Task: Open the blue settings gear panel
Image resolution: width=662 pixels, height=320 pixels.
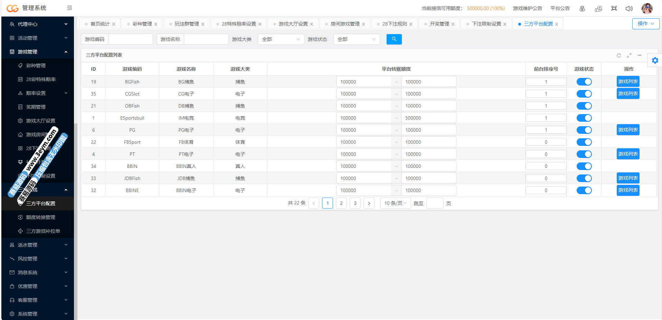Action: coord(655,61)
